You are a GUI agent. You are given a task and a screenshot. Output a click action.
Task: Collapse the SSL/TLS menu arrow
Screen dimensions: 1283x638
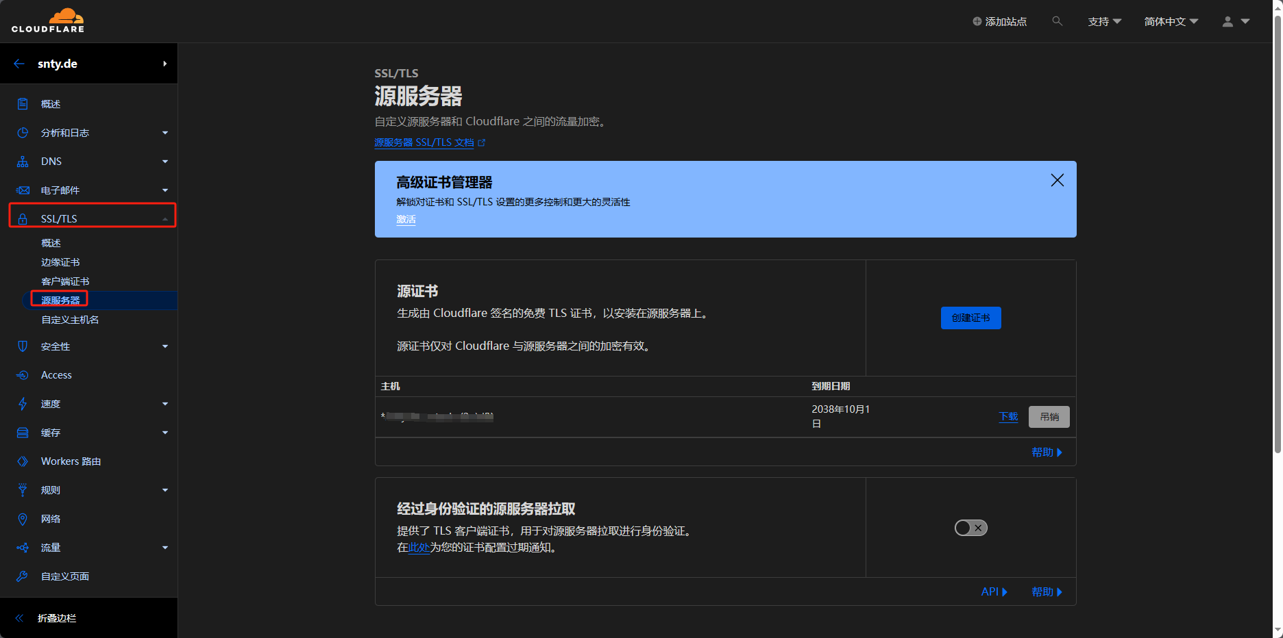coord(165,219)
